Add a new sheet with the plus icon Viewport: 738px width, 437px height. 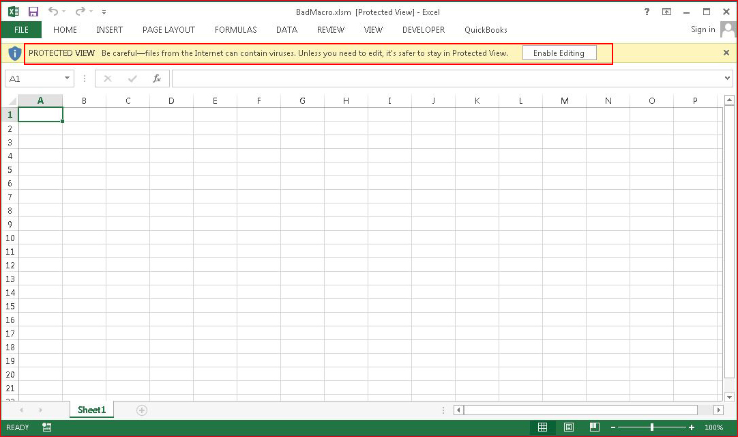click(142, 410)
